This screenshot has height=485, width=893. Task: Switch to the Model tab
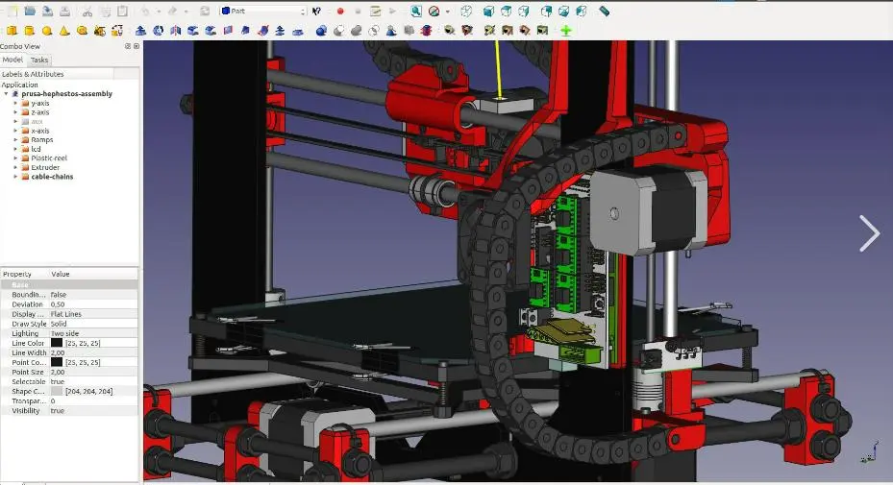click(x=12, y=60)
